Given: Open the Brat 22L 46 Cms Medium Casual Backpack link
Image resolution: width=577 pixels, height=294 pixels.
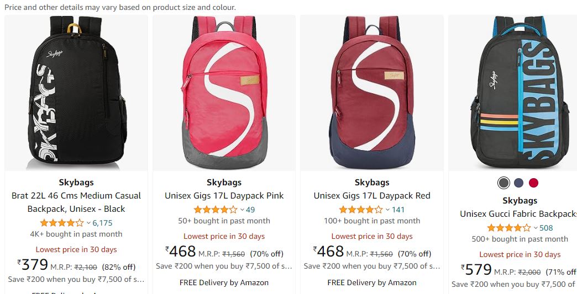Looking at the screenshot, I should click(76, 202).
